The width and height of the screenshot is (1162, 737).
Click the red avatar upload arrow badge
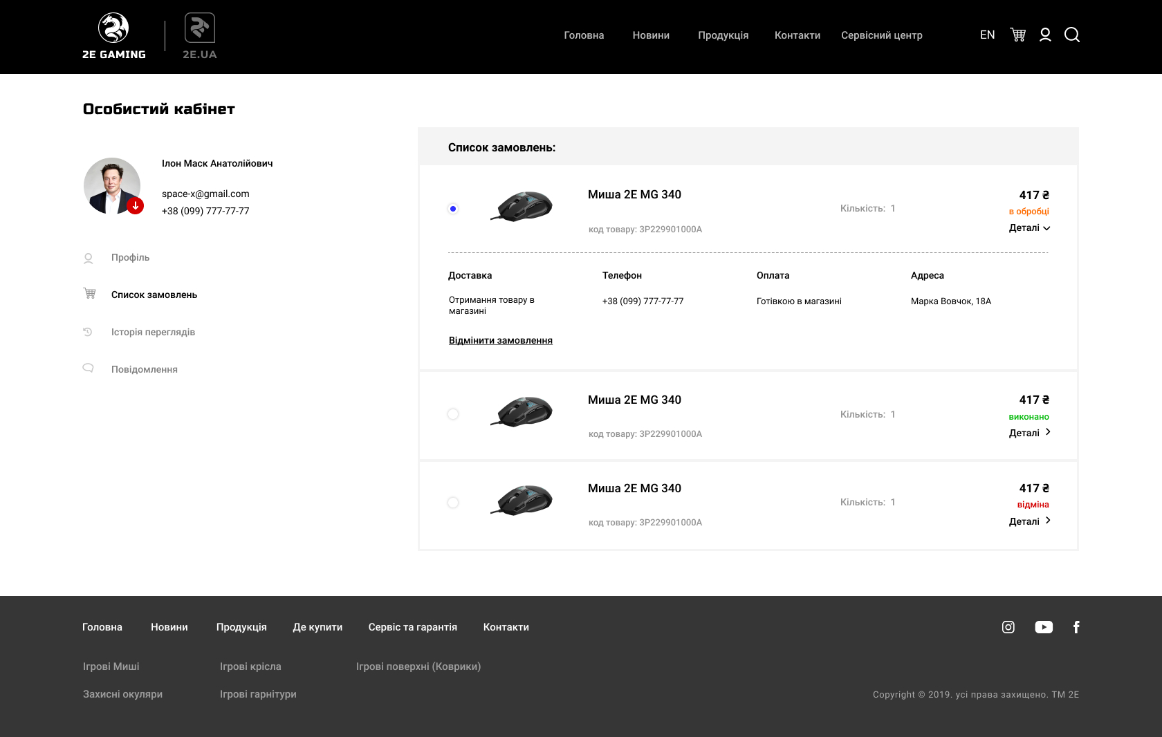click(136, 205)
